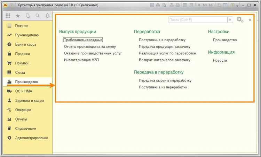Open the Отчеты section
This screenshot has width=261, height=157.
coord(27,119)
